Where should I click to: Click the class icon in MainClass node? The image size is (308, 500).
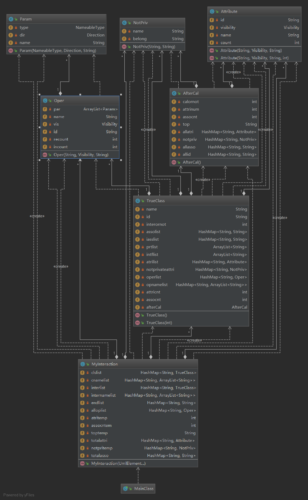click(125, 488)
